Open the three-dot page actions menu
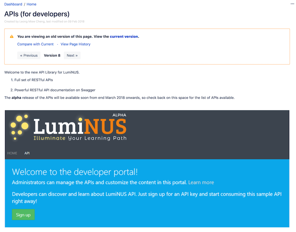The height and width of the screenshot is (232, 296). [x=292, y=4]
